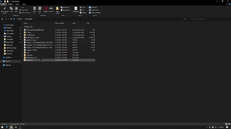Open OBS Recordings in the navigation pane

pos(11,48)
